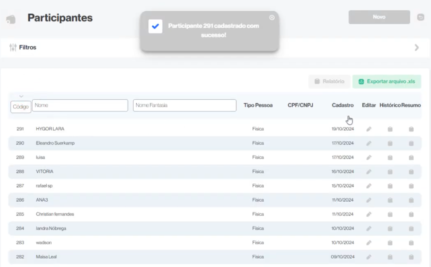Open history icon for Maisa Leal
The height and width of the screenshot is (267, 431).
click(390, 257)
